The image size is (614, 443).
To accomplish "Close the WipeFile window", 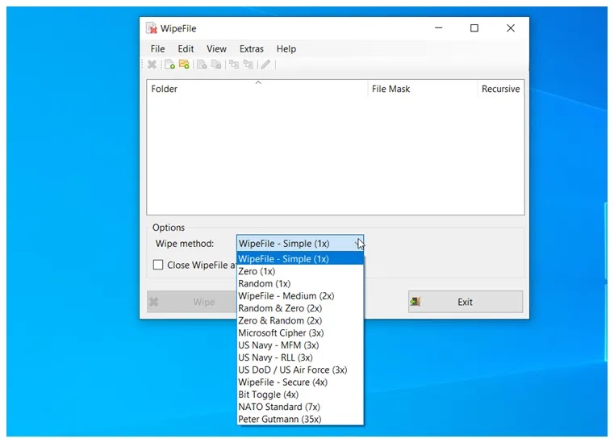I will 511,28.
